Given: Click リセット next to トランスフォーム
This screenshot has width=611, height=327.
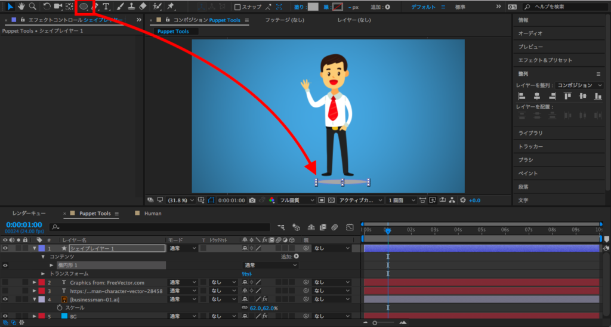Looking at the screenshot, I should (x=246, y=273).
